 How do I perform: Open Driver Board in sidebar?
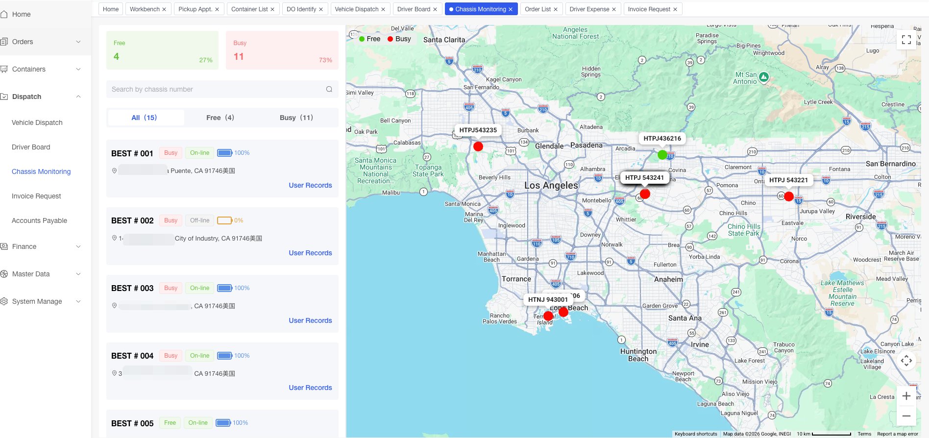point(31,147)
